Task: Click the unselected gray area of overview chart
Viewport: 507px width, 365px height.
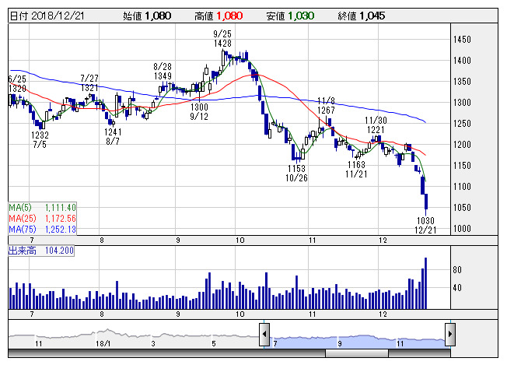Action: pos(132,336)
